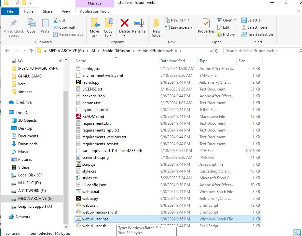Viewport: 302px width, 236px height.
Task: Click the New folder icon
Action: tap(157, 23)
